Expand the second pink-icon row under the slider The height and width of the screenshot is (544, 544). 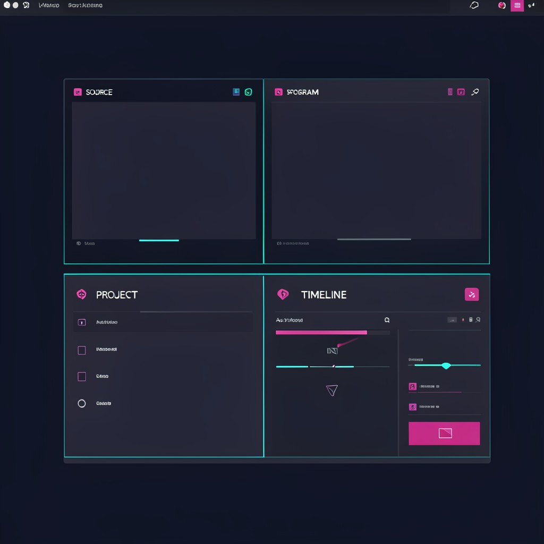click(x=445, y=406)
